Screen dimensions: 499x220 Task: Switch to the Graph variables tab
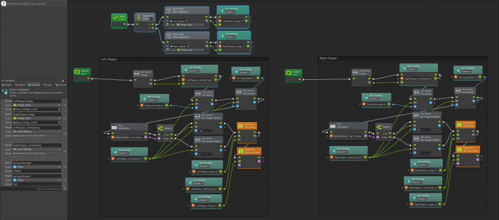pyautogui.click(x=7, y=85)
